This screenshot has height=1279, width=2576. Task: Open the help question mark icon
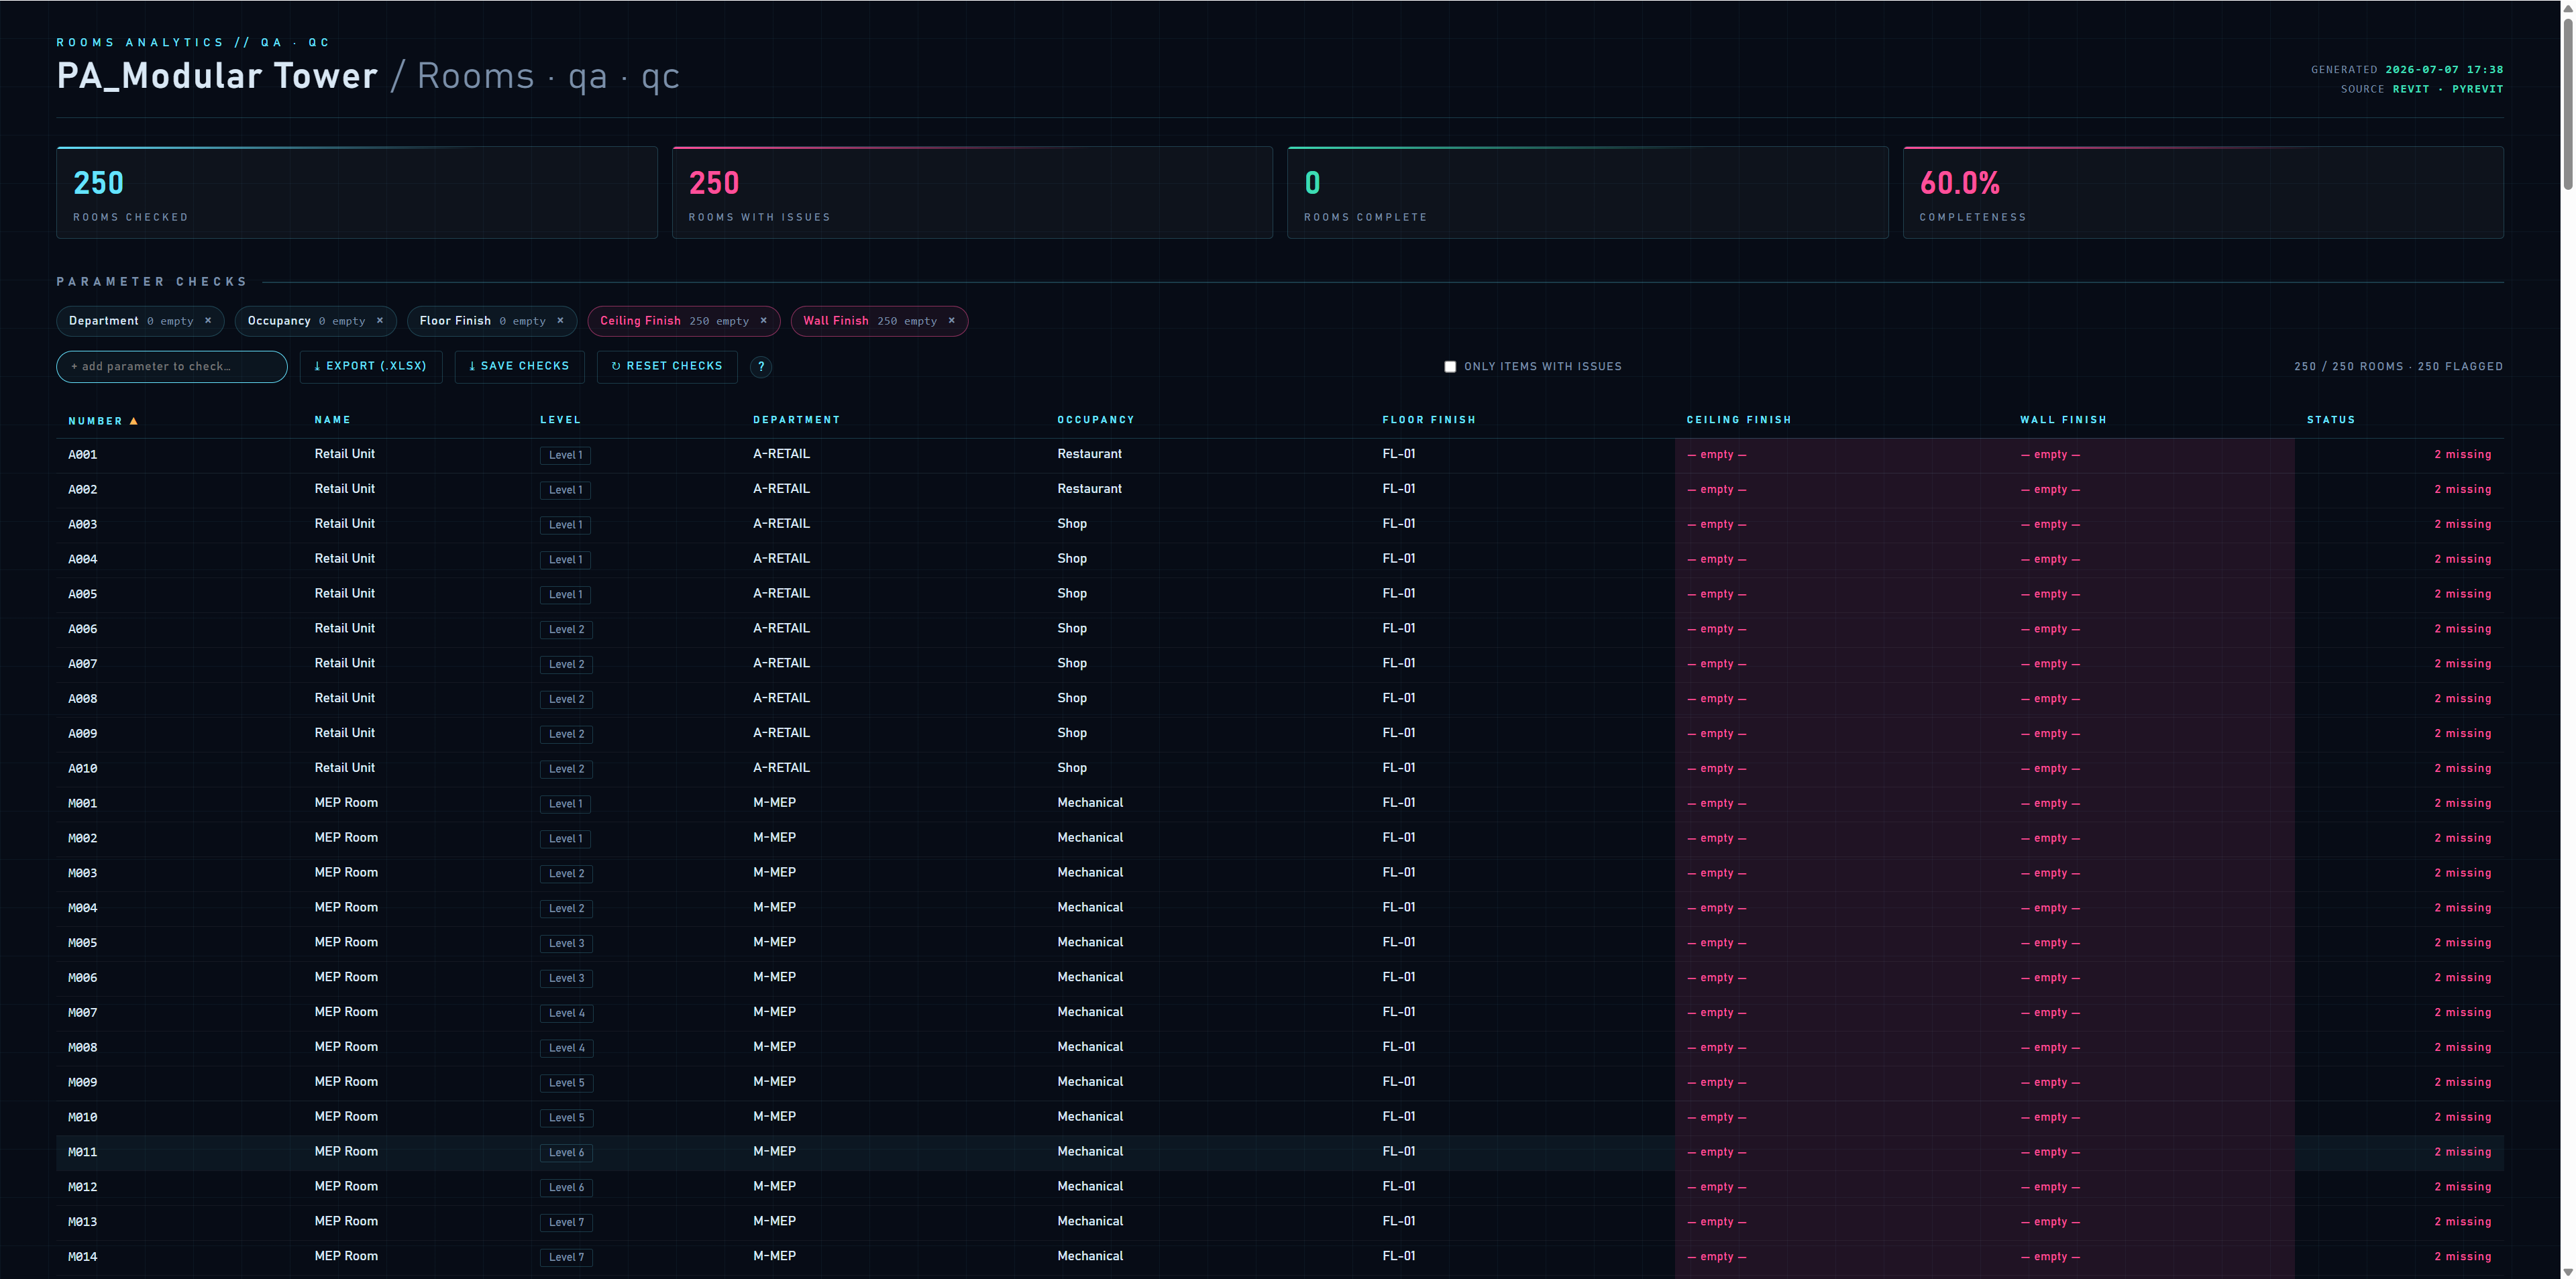761,367
